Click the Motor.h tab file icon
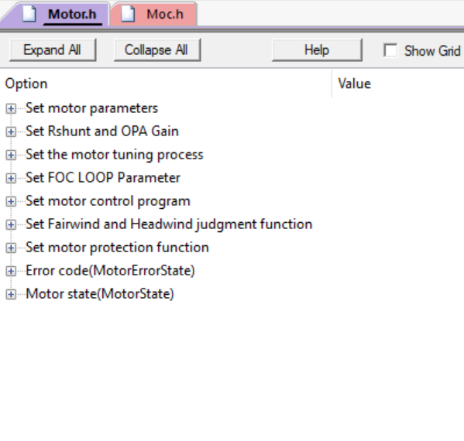This screenshot has height=441, width=464. click(29, 14)
